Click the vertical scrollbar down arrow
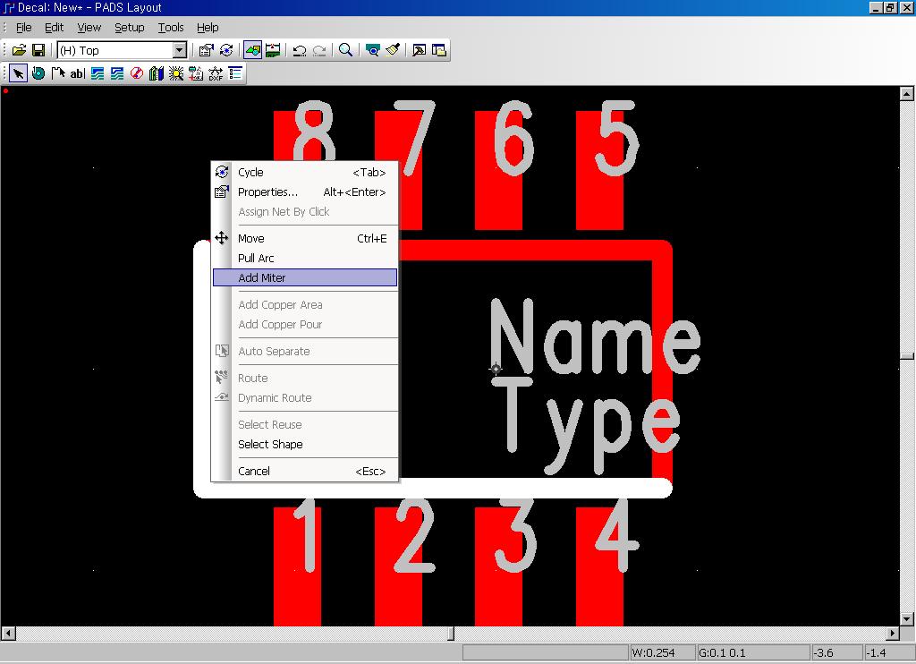The width and height of the screenshot is (916, 664). tap(907, 618)
